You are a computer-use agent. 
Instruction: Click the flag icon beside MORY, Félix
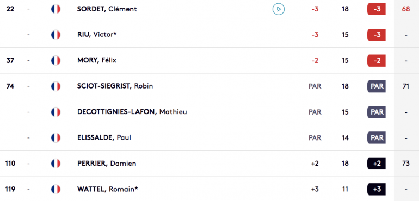coord(56,61)
